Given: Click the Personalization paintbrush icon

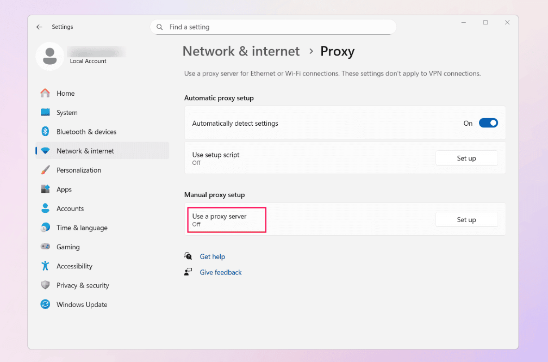Looking at the screenshot, I should pyautogui.click(x=46, y=170).
